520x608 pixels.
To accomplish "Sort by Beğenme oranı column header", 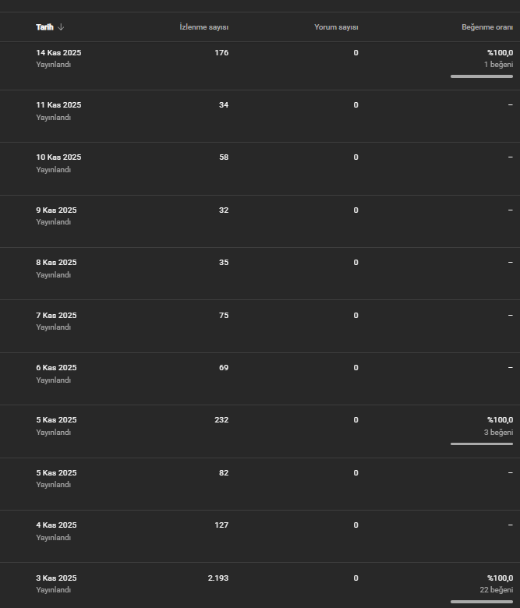I will pos(487,27).
